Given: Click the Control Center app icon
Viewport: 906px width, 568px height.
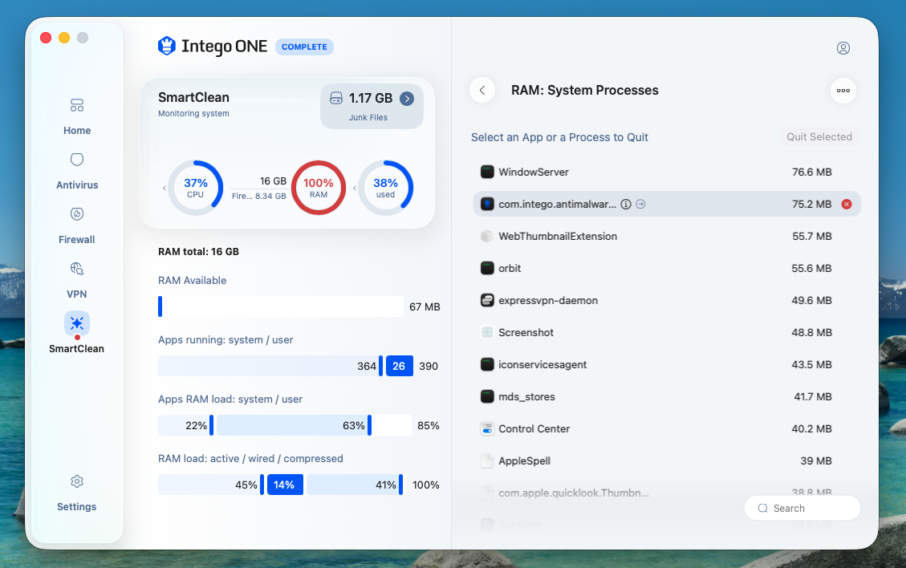Looking at the screenshot, I should (487, 428).
